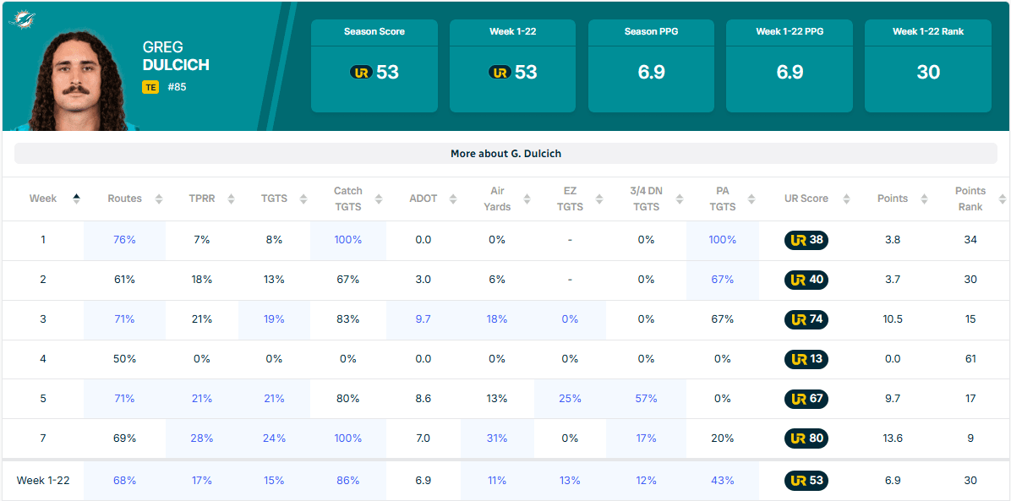Click the UR 13 badge in Week 4 row
Screen dimensions: 1011x501
coord(806,358)
